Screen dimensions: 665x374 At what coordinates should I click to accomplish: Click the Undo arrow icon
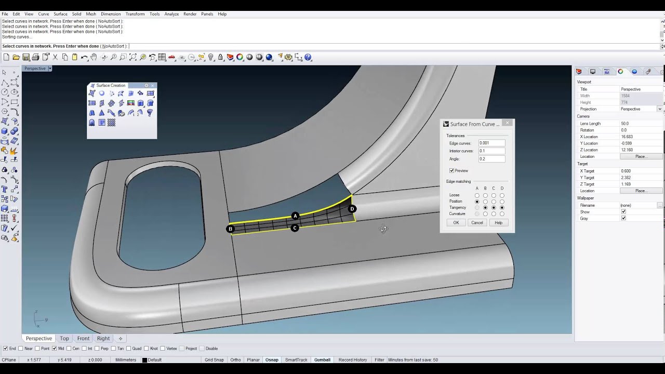click(84, 57)
